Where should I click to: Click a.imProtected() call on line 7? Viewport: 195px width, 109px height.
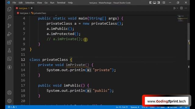tap(63, 34)
